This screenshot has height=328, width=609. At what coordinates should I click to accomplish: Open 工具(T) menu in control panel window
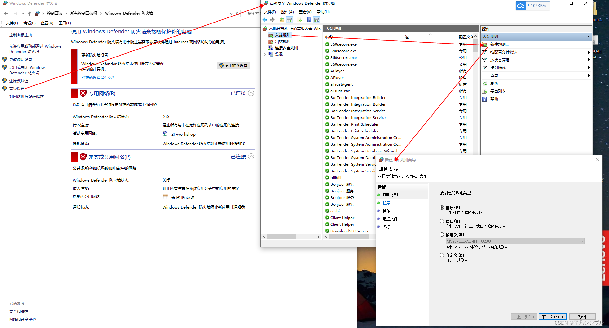pyautogui.click(x=65, y=23)
